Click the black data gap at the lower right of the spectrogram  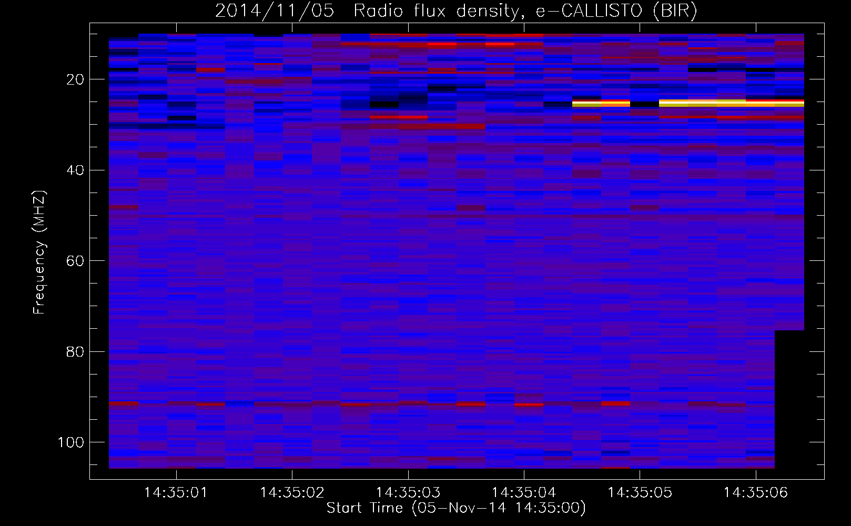click(789, 399)
